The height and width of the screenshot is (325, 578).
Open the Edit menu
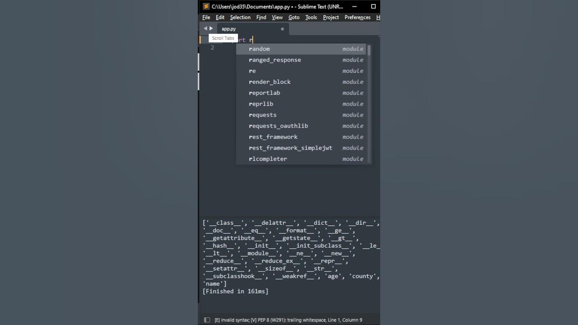point(220,17)
